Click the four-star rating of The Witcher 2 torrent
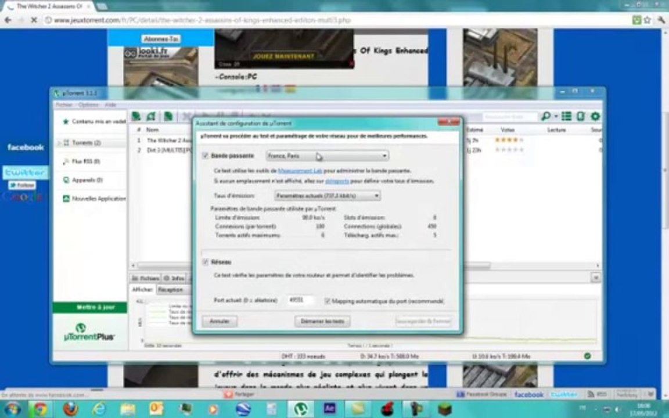Viewport: 669px width, 418px height. click(x=509, y=140)
